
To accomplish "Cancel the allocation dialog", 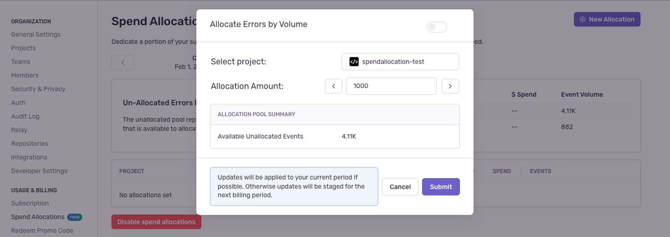I will tap(400, 187).
